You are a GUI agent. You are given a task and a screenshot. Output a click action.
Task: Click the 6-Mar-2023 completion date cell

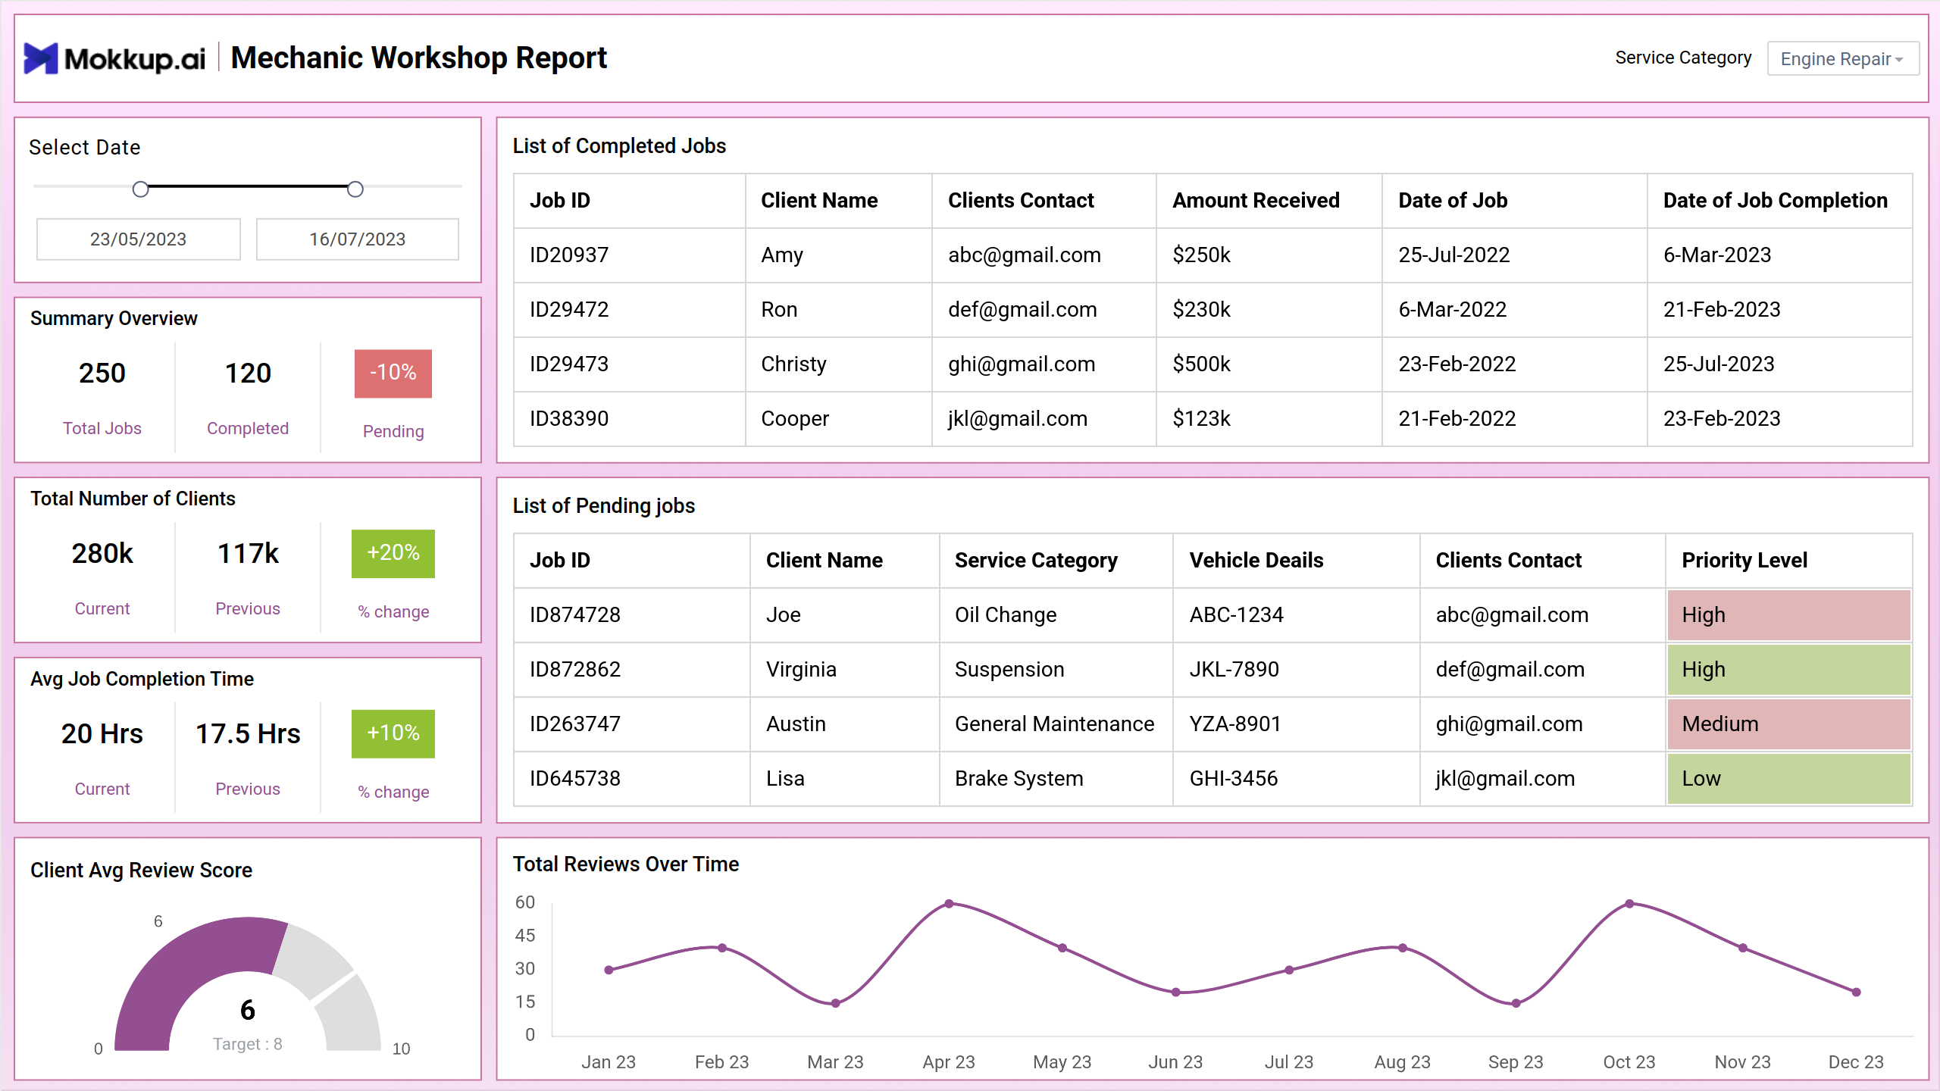(x=1780, y=255)
